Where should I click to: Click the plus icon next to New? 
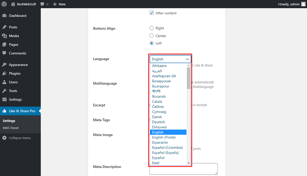point(55,4)
